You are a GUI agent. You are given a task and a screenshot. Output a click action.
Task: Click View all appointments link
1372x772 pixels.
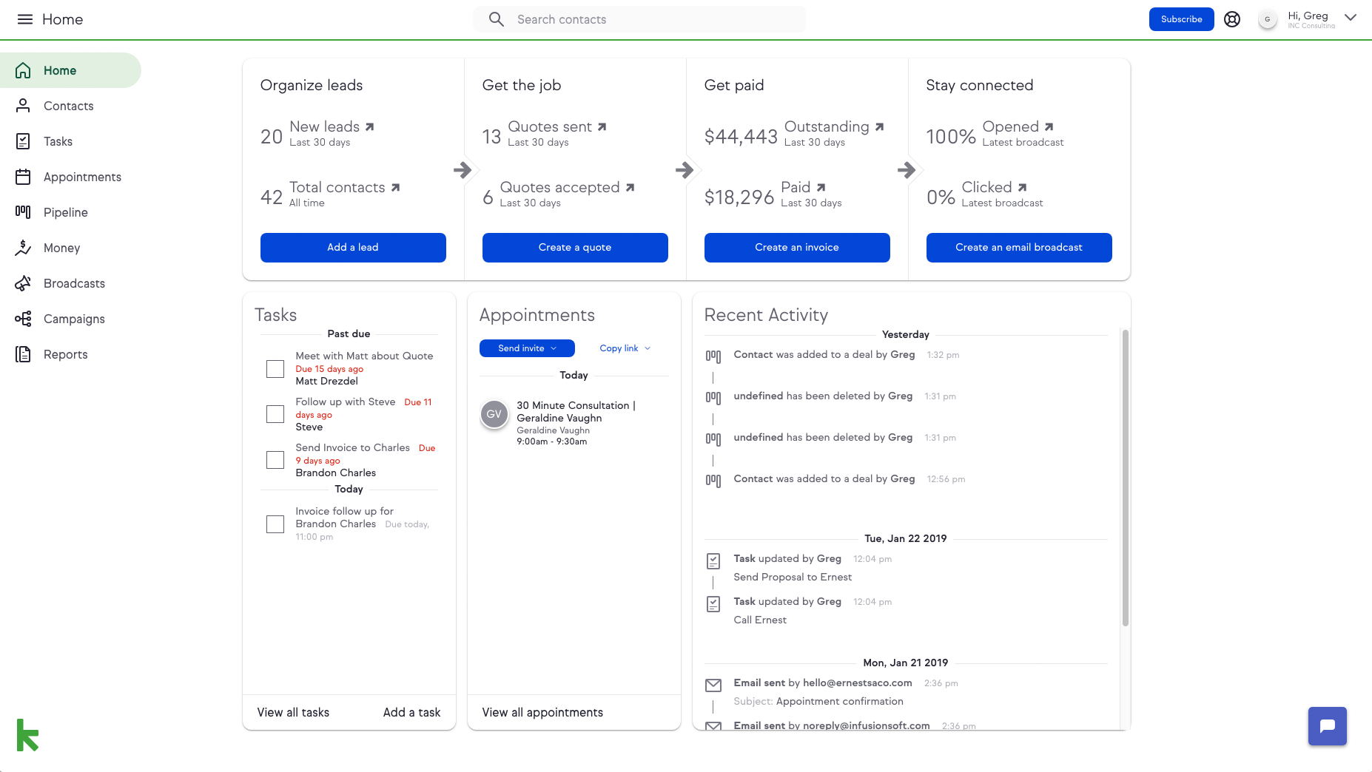point(542,712)
